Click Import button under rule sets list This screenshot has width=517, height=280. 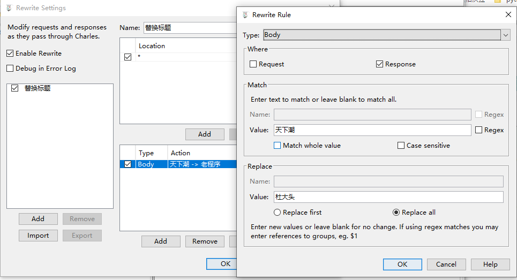coord(38,236)
